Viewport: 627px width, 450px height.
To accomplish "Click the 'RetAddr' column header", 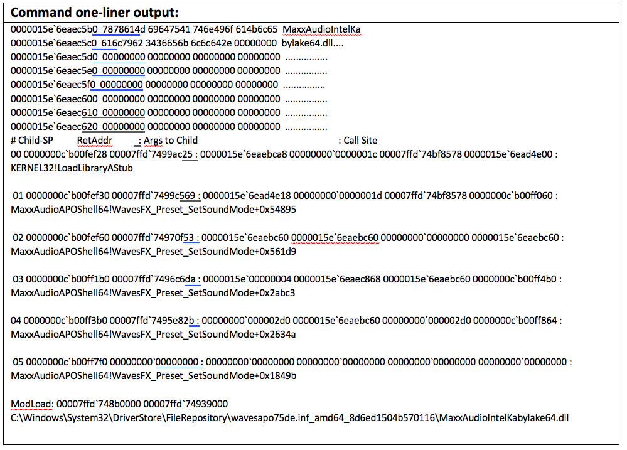I will 95,141.
